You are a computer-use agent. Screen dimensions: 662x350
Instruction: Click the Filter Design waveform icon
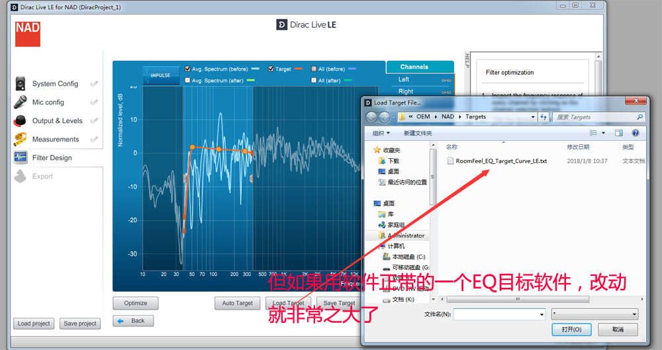21,157
